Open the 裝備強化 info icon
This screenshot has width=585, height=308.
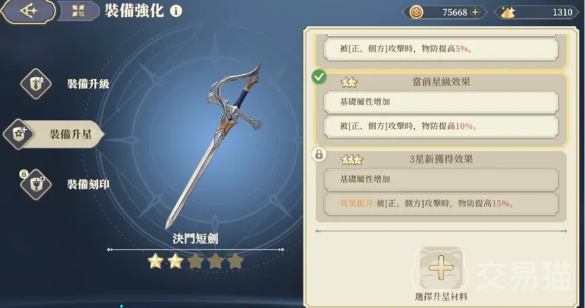(176, 11)
